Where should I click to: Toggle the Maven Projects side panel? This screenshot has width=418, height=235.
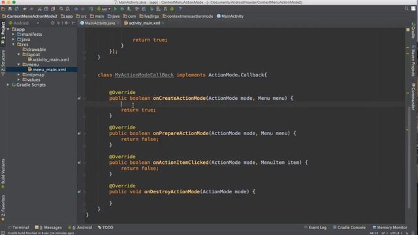click(413, 61)
